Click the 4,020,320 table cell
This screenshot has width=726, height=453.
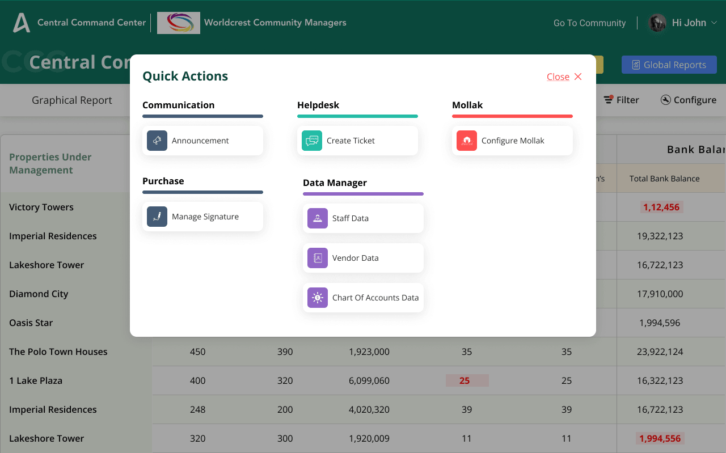click(369, 409)
